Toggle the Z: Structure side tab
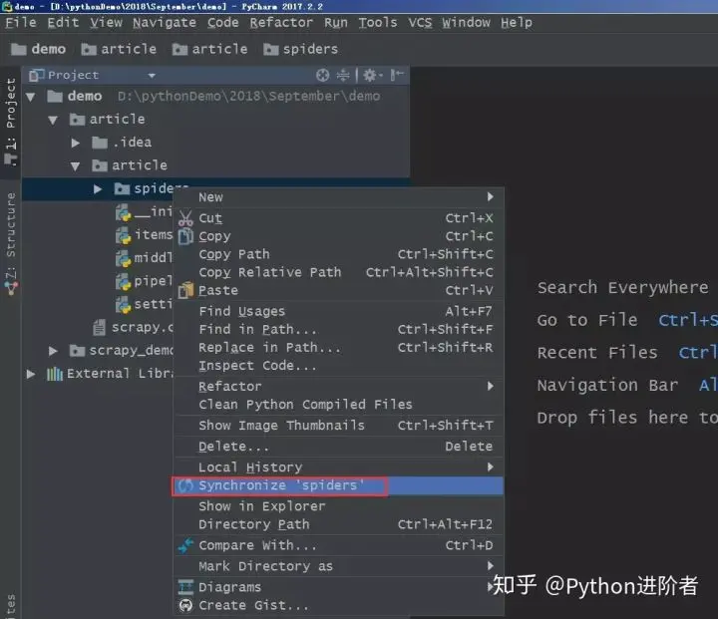718x619 pixels. click(x=11, y=243)
